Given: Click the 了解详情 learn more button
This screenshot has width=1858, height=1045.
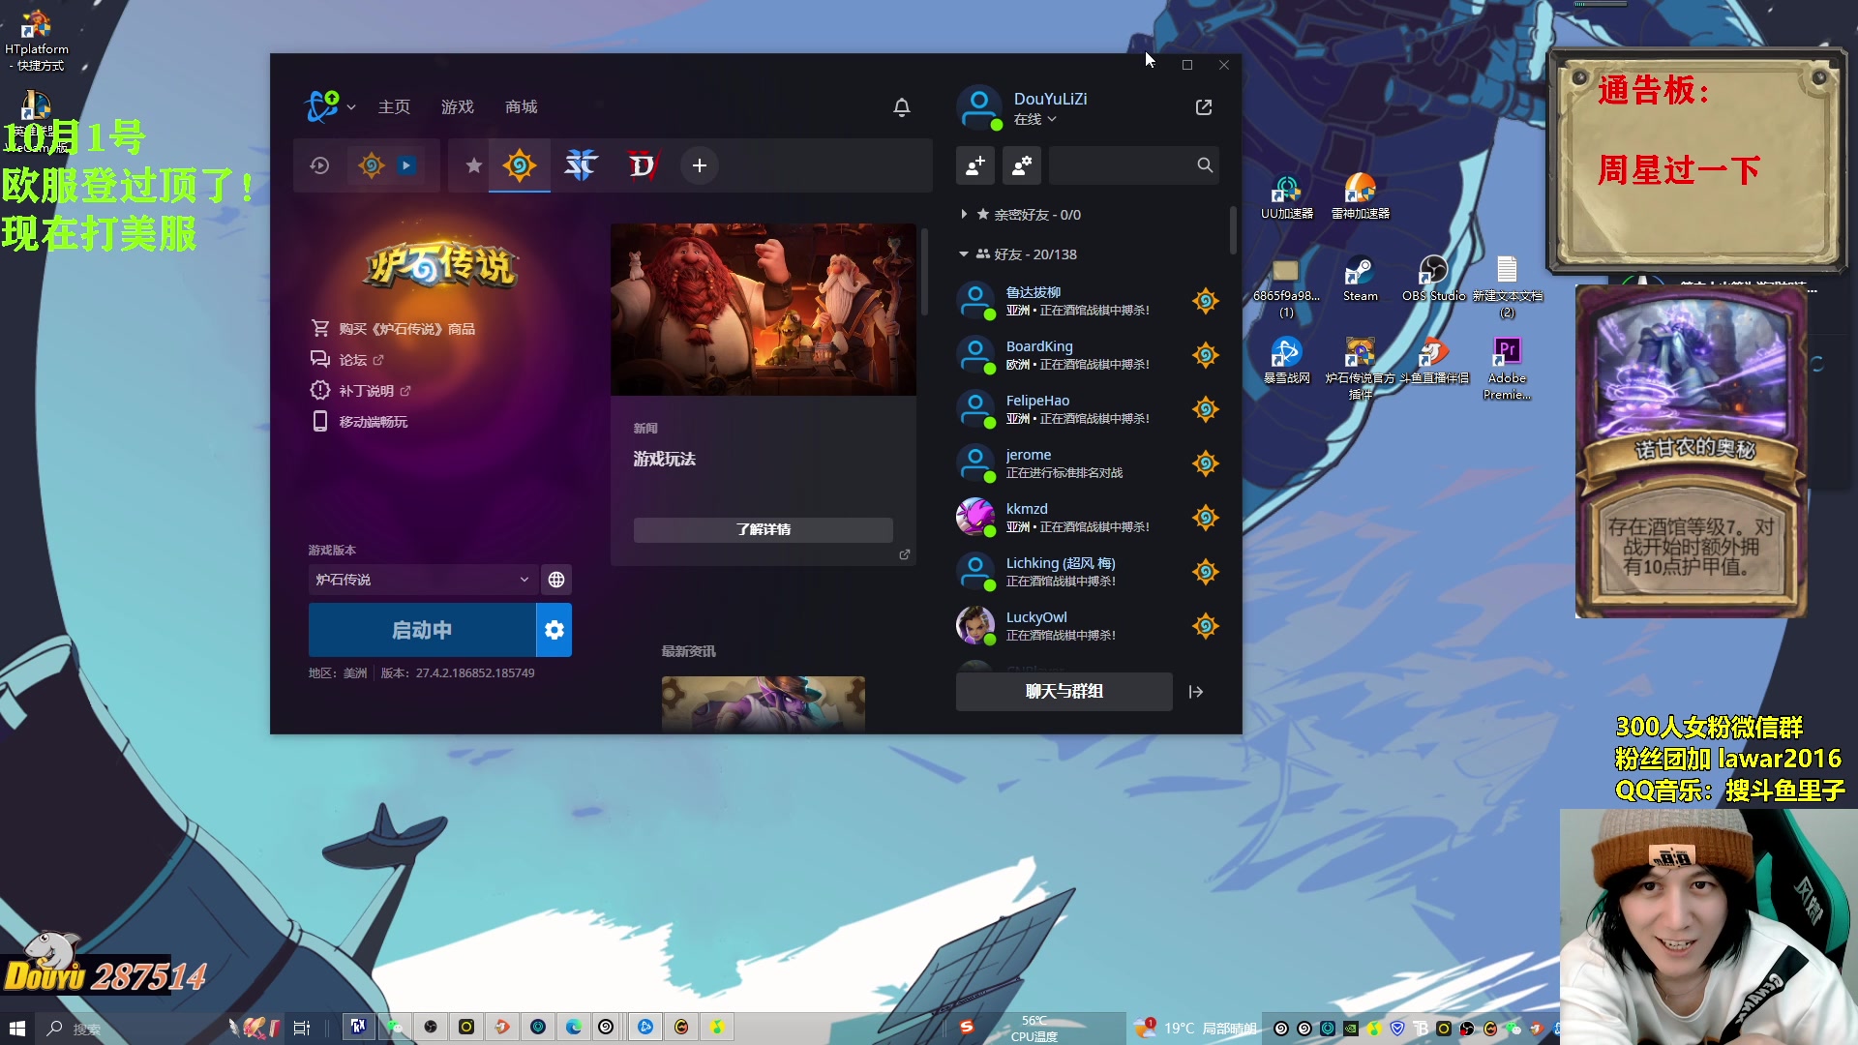Looking at the screenshot, I should [x=764, y=529].
